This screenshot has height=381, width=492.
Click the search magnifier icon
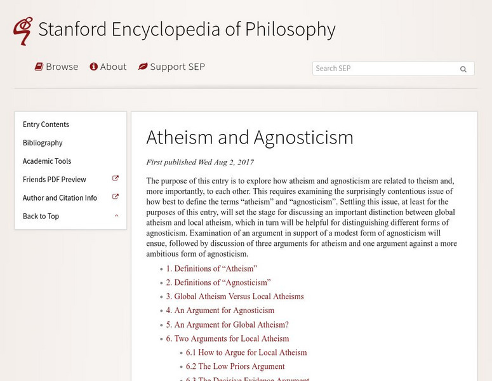(x=463, y=69)
